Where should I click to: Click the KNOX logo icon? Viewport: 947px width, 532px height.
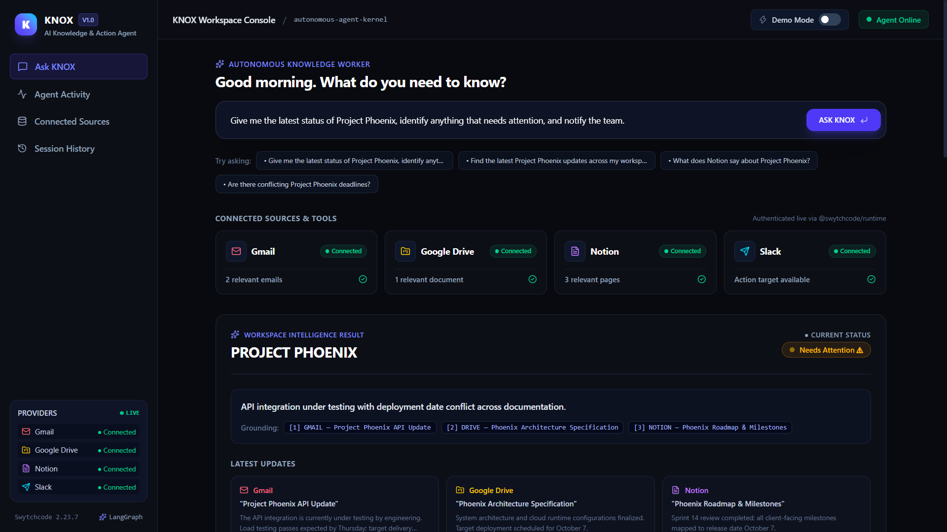click(26, 25)
